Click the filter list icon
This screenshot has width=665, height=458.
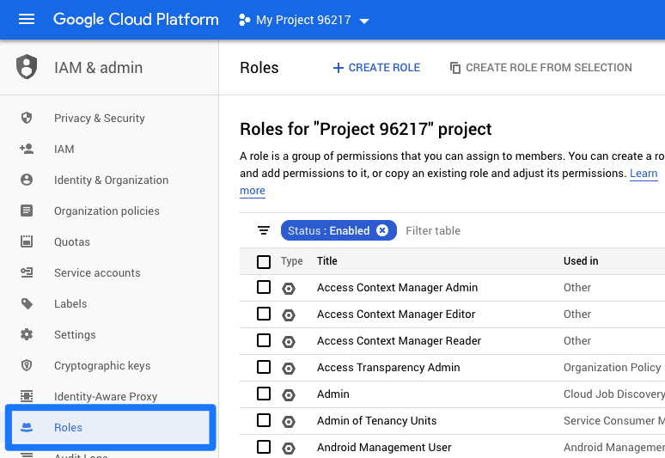point(264,230)
